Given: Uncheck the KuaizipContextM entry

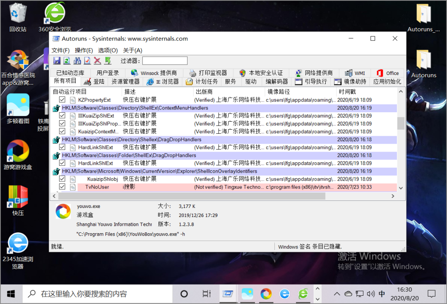Looking at the screenshot, I should [62, 131].
